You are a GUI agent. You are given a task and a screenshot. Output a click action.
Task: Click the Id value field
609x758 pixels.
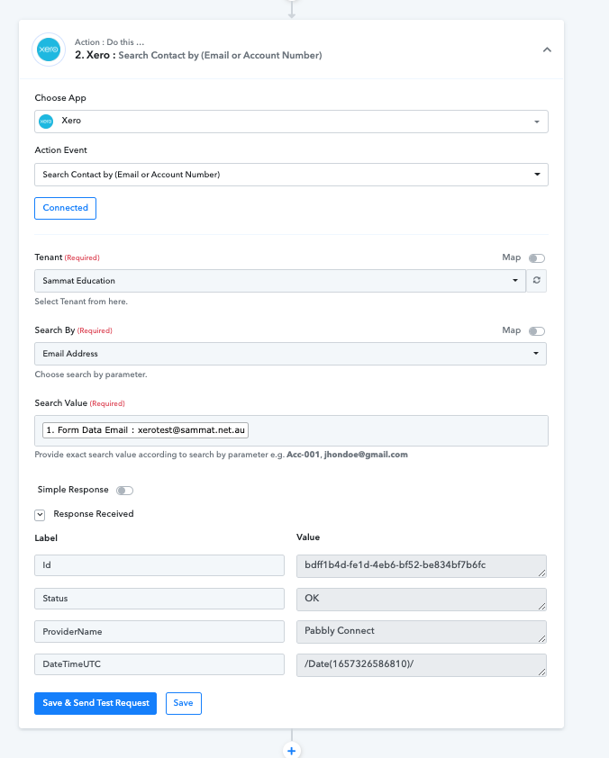point(422,566)
